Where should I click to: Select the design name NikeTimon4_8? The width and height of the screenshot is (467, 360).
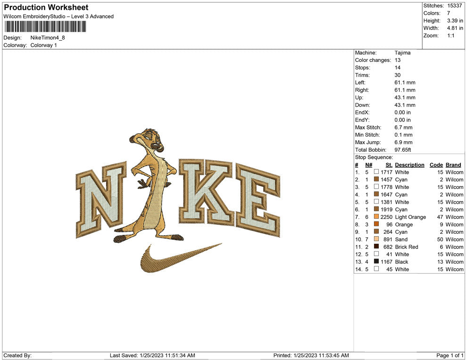(x=48, y=38)
